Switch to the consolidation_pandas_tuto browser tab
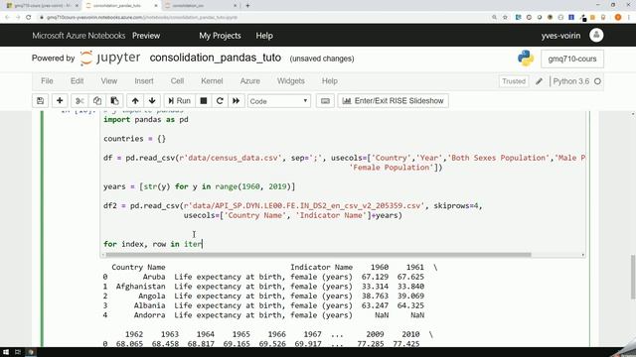 coord(120,6)
